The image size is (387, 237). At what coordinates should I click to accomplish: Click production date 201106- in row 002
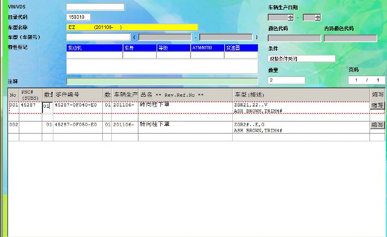click(x=123, y=125)
